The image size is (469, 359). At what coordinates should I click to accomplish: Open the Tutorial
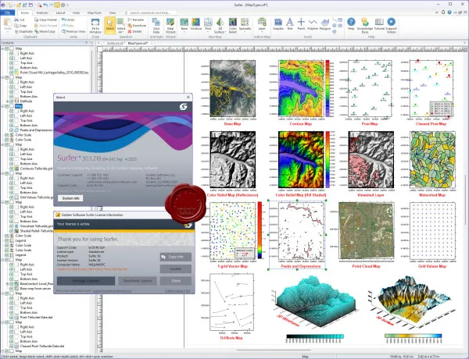tap(379, 24)
